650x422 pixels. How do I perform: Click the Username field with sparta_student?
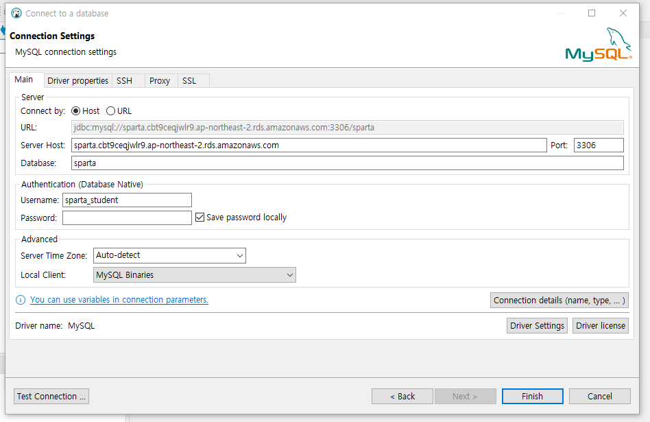coord(127,200)
